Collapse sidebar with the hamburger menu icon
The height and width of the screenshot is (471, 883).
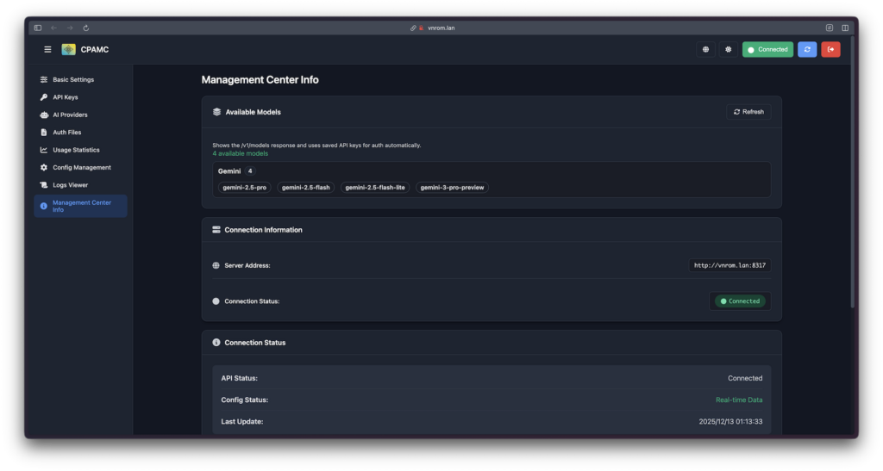47,49
